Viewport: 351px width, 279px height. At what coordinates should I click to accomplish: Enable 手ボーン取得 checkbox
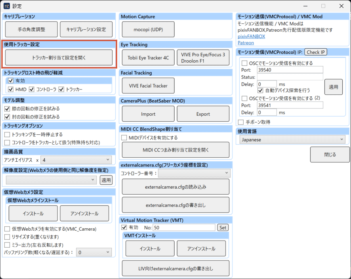click(240, 122)
